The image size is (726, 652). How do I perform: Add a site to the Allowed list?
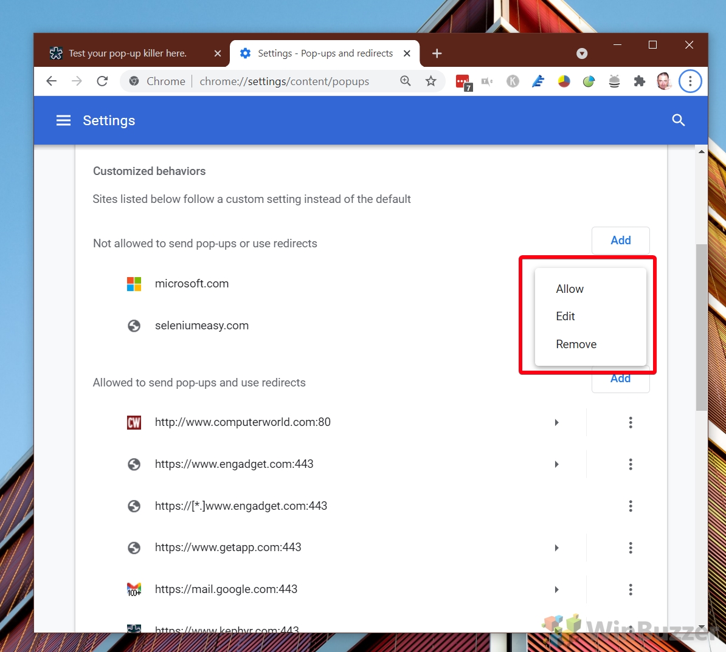pyautogui.click(x=620, y=379)
